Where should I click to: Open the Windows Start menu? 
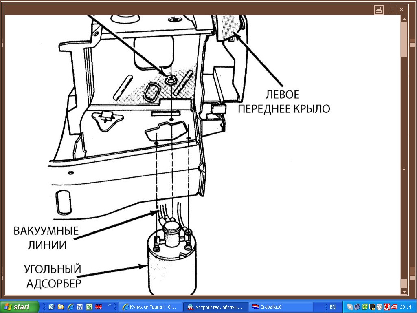click(x=20, y=306)
